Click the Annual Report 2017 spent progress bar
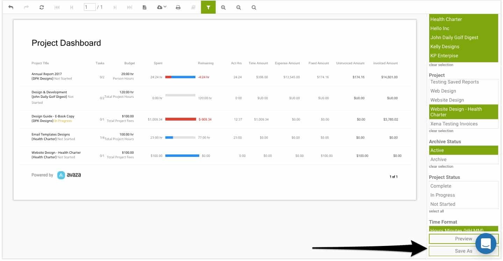The image size is (503, 261). click(x=180, y=77)
